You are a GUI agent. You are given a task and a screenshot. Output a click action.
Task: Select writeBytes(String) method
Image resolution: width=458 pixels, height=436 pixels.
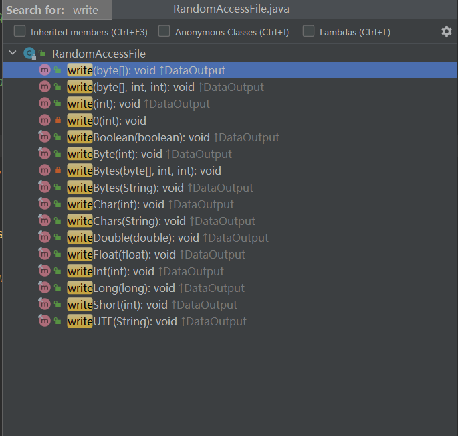click(229, 188)
